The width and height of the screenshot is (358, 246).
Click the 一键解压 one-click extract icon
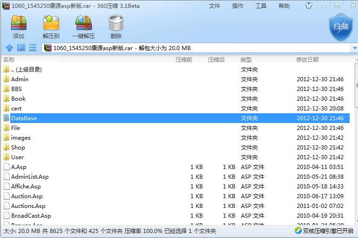84,23
